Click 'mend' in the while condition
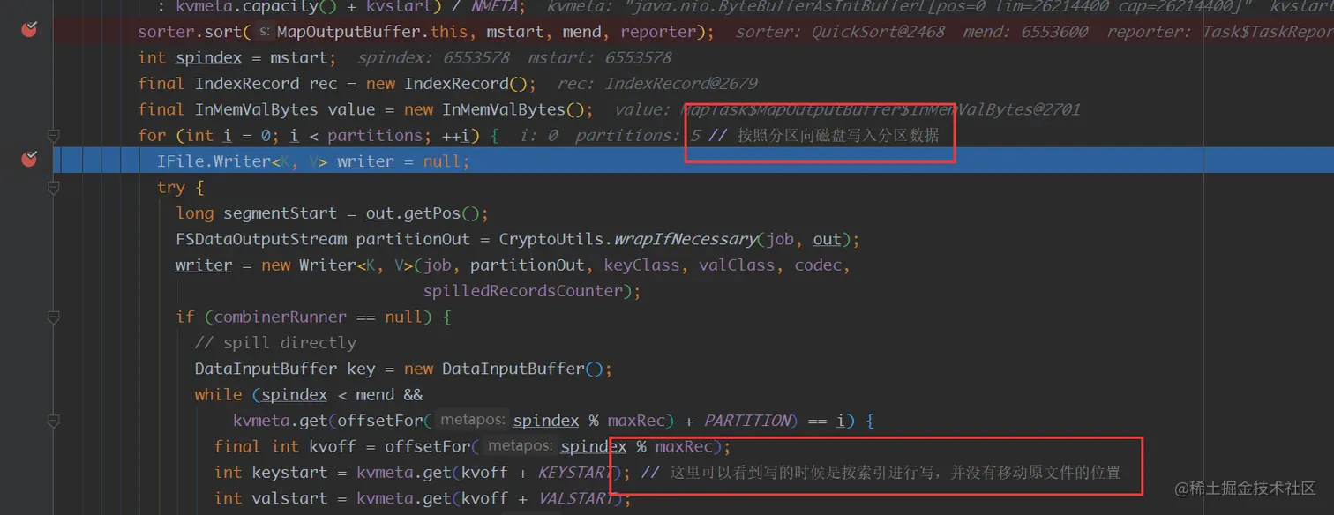 [x=375, y=394]
